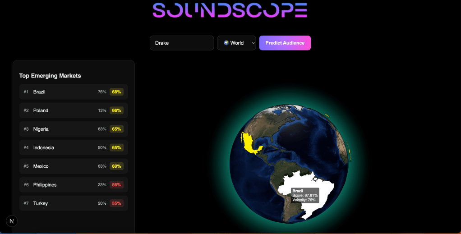Screen dimensions: 461x234
Task: Select the Mexico market row
Action: [x=74, y=166]
